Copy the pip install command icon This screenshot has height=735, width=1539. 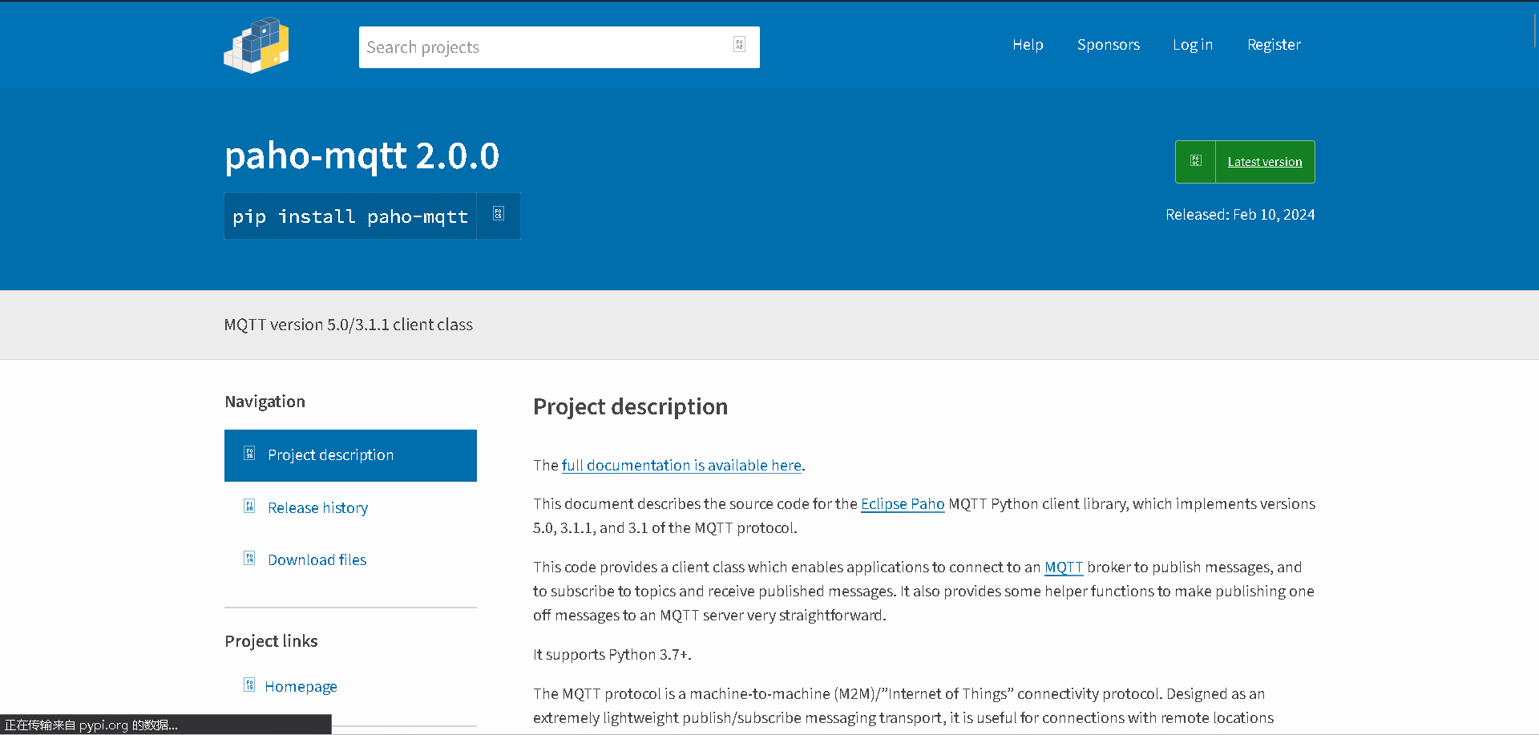coord(499,214)
